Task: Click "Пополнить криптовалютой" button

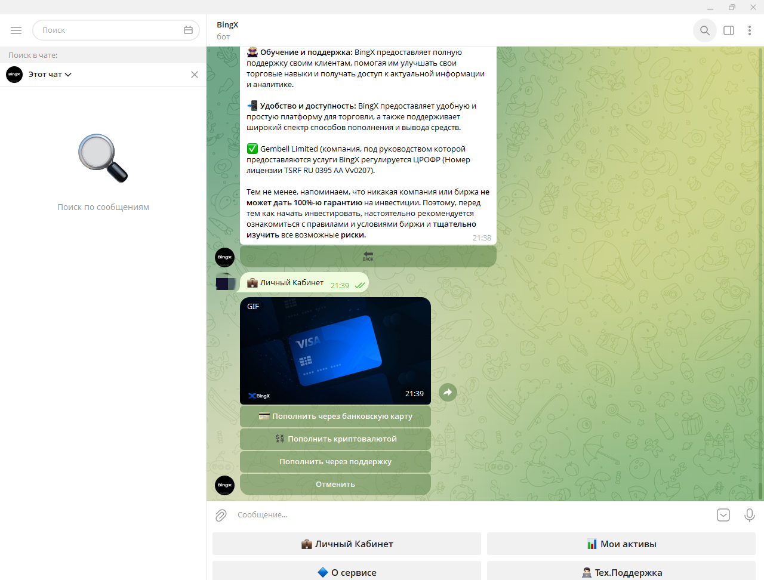Action: pyautogui.click(x=335, y=439)
